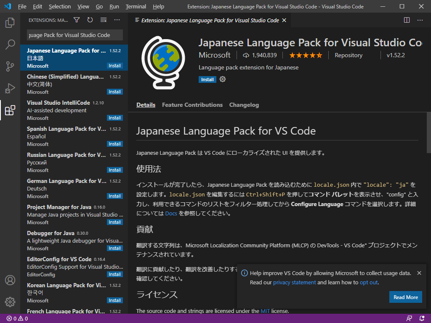Screen dimensions: 431x323
Task: Open the Go menu
Action: (x=99, y=7)
